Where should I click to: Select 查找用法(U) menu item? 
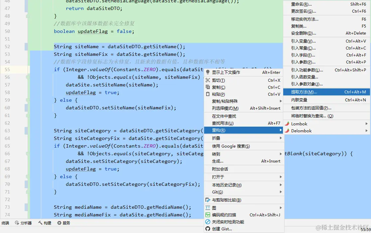tap(244, 123)
